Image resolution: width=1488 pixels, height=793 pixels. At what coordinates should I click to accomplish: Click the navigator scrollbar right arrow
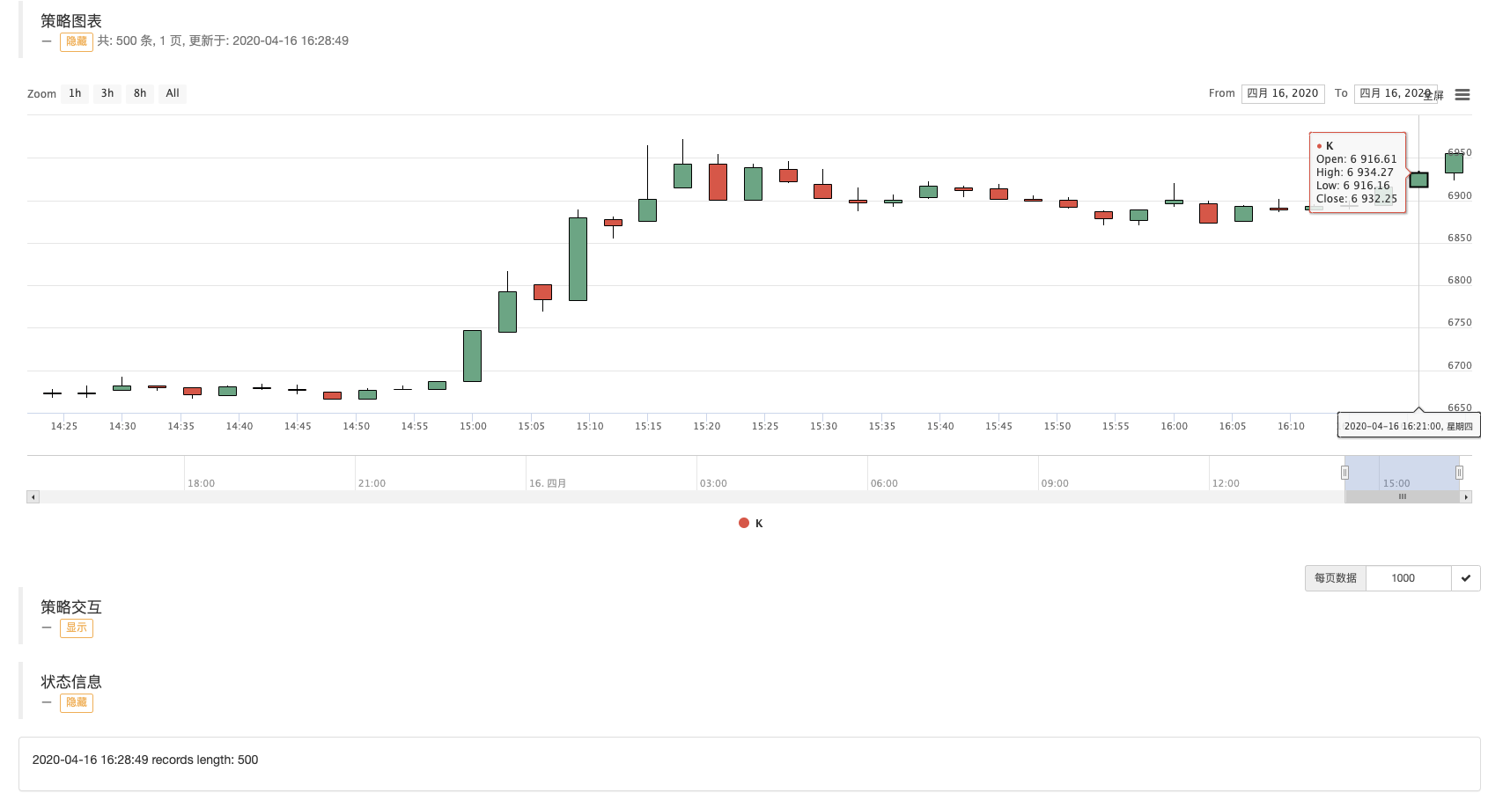(x=1466, y=497)
